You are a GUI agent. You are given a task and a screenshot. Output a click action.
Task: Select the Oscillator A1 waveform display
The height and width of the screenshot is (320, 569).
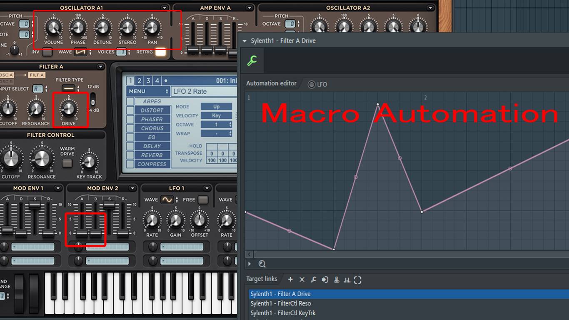click(x=81, y=52)
